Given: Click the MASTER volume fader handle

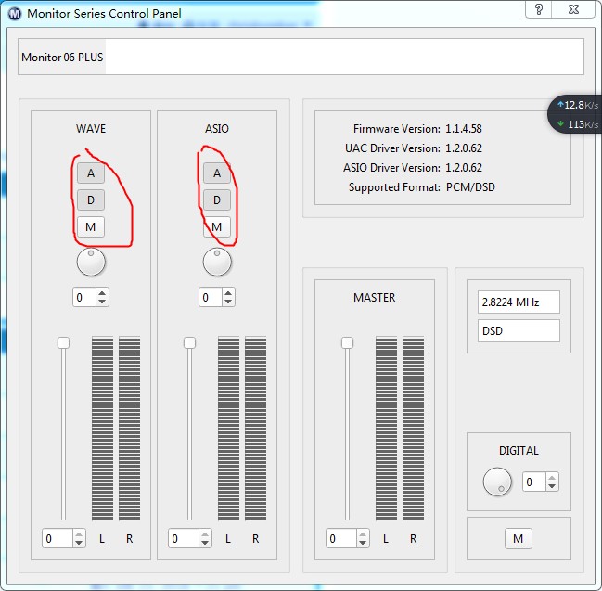Looking at the screenshot, I should [x=348, y=342].
